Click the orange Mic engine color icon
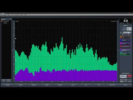133x100 pixels. click(x=121, y=37)
